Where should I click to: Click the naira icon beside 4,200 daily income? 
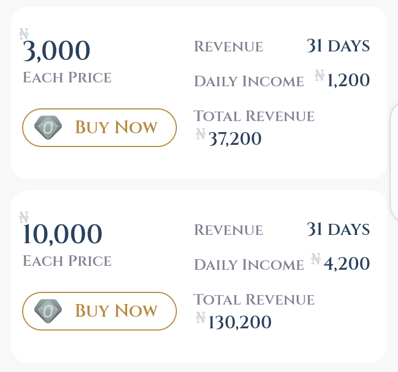(x=316, y=259)
